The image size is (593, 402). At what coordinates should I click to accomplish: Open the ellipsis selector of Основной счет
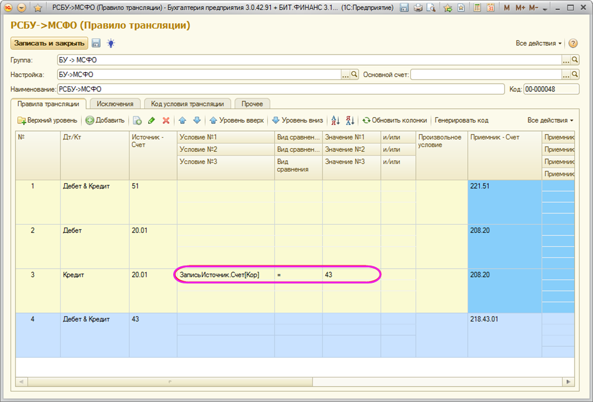pyautogui.click(x=566, y=75)
